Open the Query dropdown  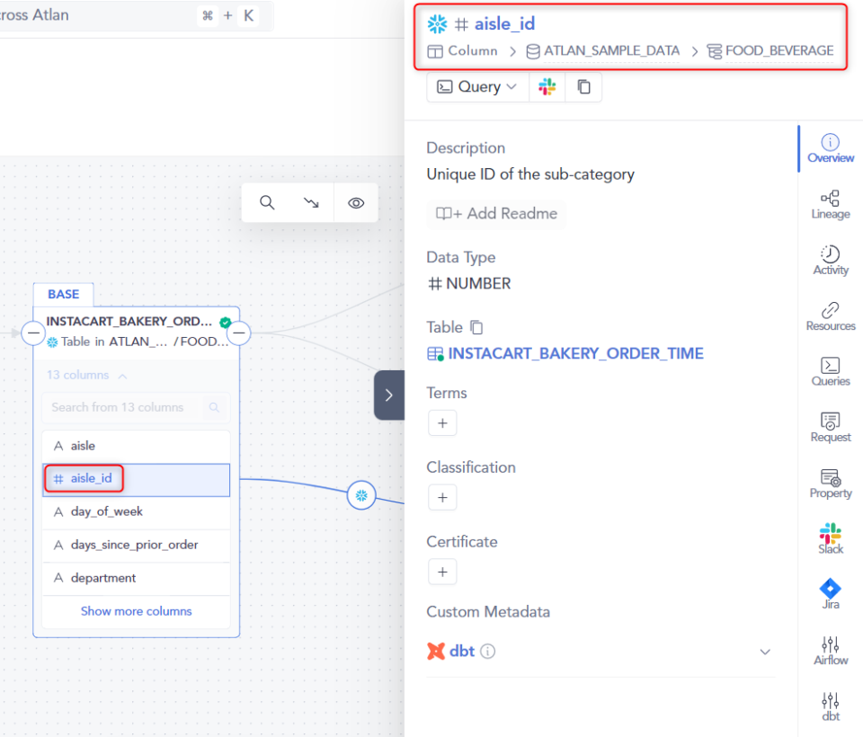pyautogui.click(x=477, y=86)
